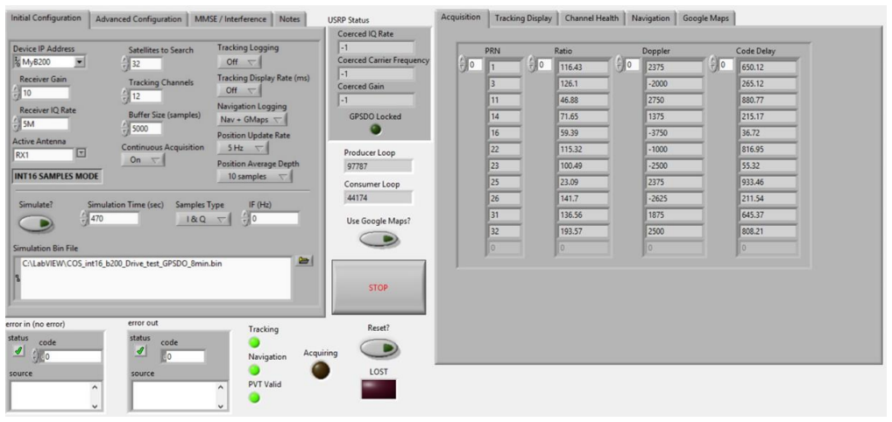Click the Tracking Channels field showing 12
This screenshot has height=422, width=892.
pos(145,96)
